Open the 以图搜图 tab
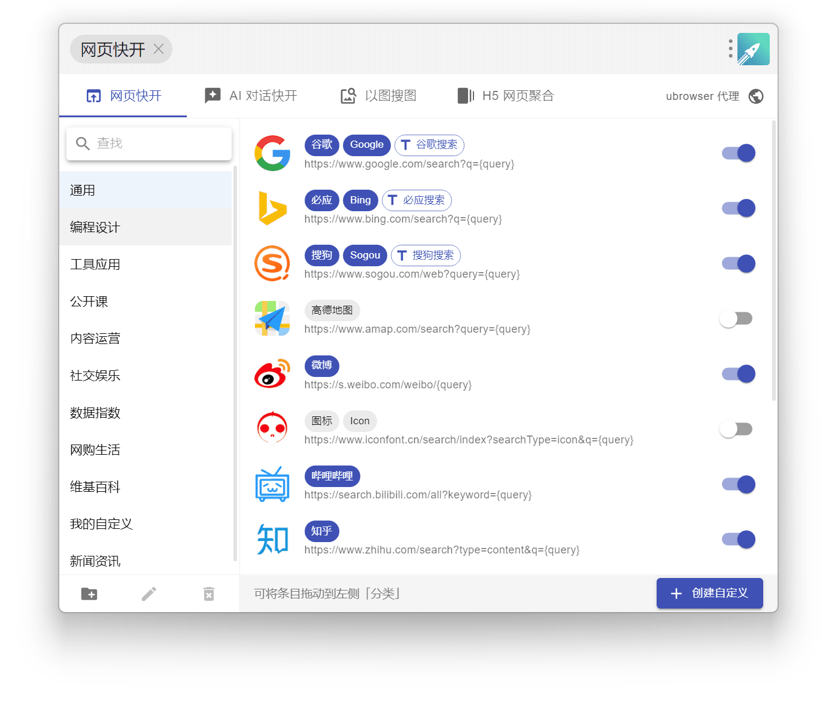Image resolution: width=838 pixels, height=718 pixels. point(378,96)
